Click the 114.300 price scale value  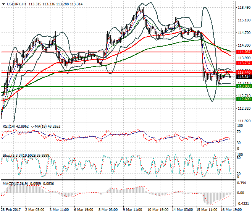tap(244, 45)
